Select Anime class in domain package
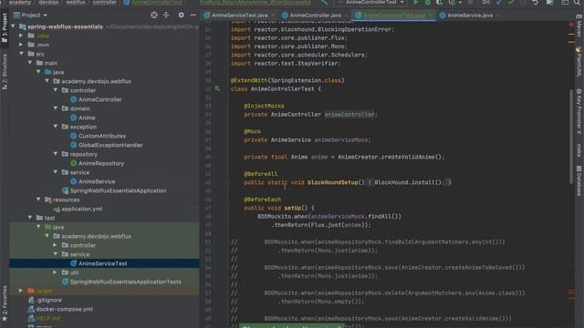Screen dimensions: 584x328 [83, 118]
